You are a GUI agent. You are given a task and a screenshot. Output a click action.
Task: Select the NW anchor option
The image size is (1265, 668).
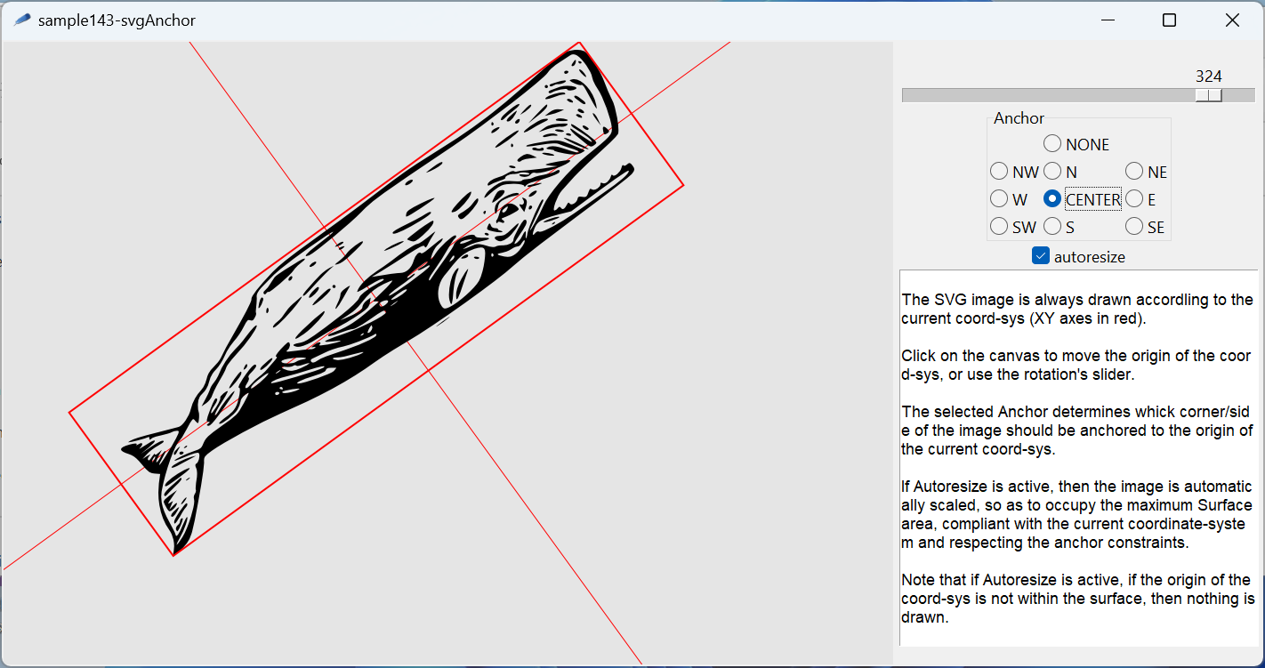pos(1014,172)
